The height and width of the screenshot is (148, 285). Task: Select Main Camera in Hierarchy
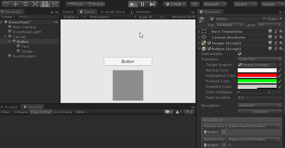tap(24, 27)
